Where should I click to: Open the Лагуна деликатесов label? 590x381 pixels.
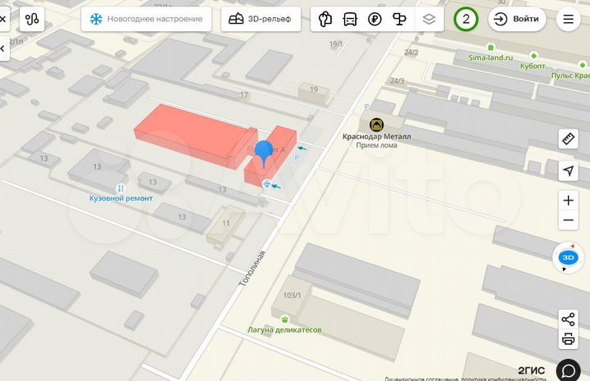click(284, 330)
